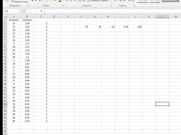Screen dimensions: 181x135
Task: Select column B header
Action: click(x=27, y=17)
